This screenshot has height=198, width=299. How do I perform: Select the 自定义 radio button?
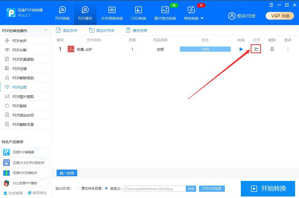point(106,188)
